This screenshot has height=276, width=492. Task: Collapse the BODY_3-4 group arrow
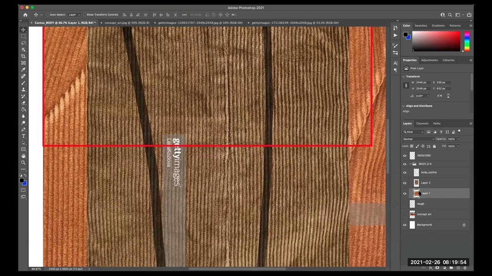(410, 164)
